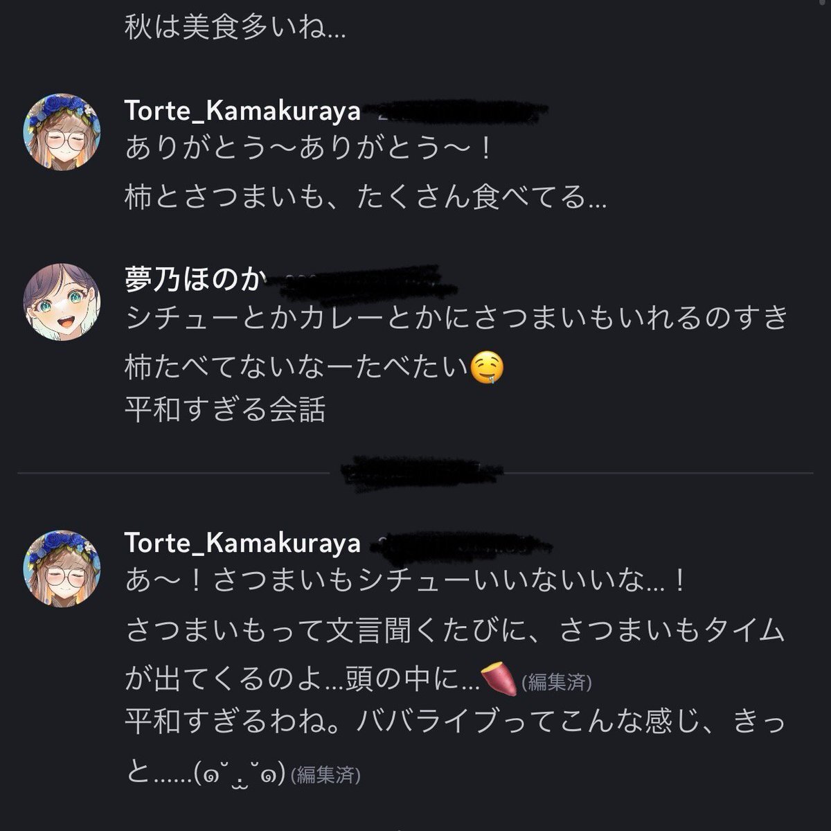Viewport: 831px width, 831px height.
Task: Click the シチューとかカレーとかに message line
Action: click(x=457, y=318)
